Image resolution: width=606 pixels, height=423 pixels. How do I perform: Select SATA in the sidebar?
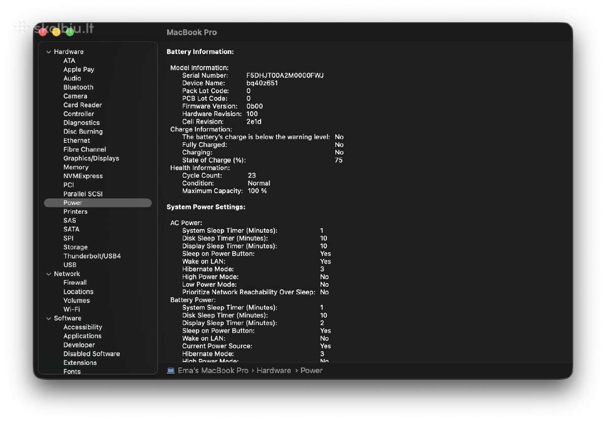pyautogui.click(x=71, y=229)
